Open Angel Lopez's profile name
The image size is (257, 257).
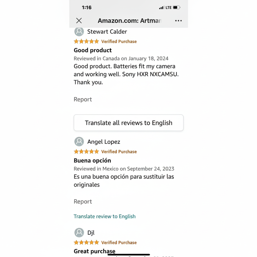104,142
